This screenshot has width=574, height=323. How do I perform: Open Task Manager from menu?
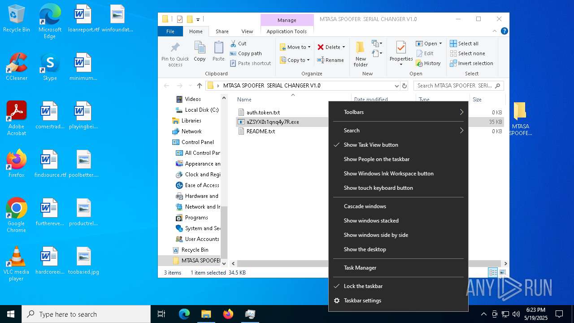point(398,268)
